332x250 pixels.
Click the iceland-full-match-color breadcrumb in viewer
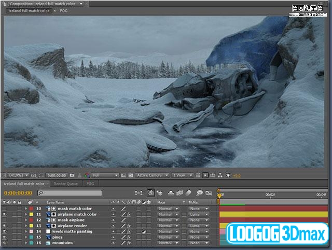tap(29, 11)
